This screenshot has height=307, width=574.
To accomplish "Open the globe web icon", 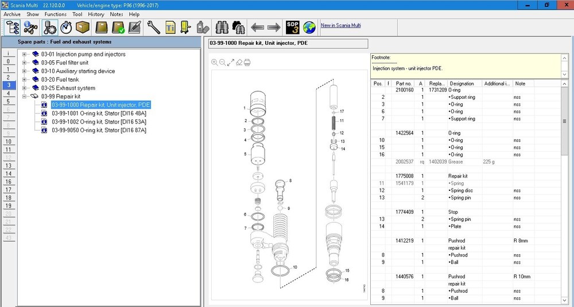I will pyautogui.click(x=309, y=28).
